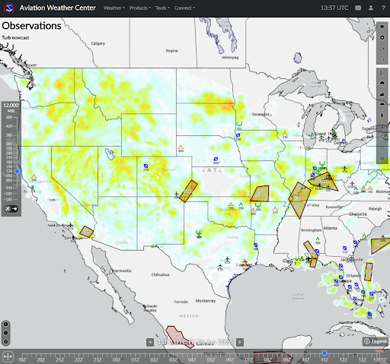Click the blue timeline position handle
Image resolution: width=390 pixels, height=364 pixels.
(x=324, y=353)
